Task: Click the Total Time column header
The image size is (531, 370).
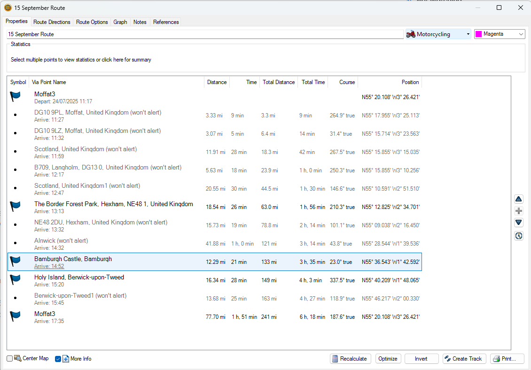Action: 313,82
